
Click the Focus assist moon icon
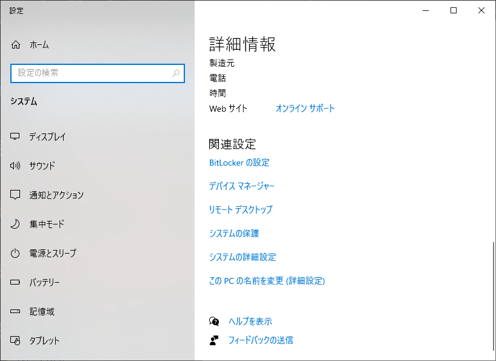[15, 224]
